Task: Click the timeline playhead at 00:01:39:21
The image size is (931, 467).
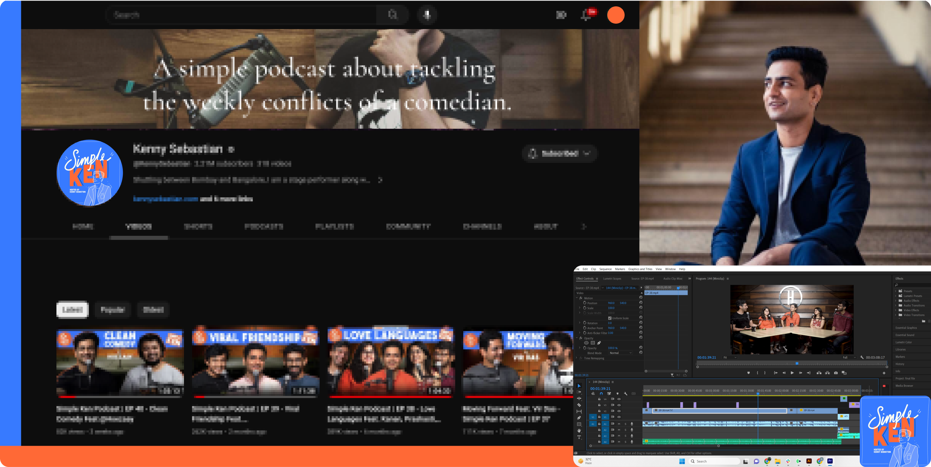Action: click(758, 394)
